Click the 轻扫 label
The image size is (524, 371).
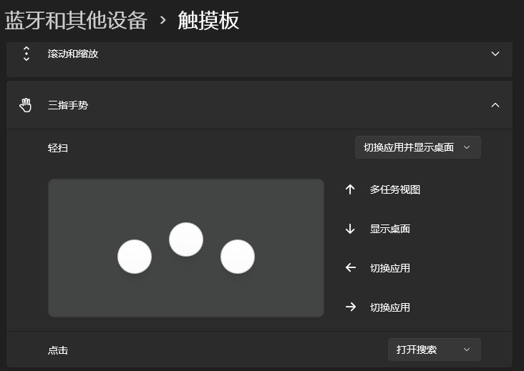point(58,148)
